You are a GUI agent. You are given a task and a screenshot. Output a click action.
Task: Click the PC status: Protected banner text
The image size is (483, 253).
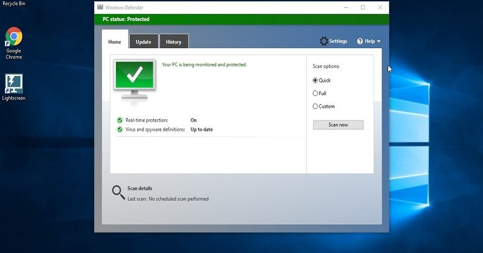click(x=126, y=19)
